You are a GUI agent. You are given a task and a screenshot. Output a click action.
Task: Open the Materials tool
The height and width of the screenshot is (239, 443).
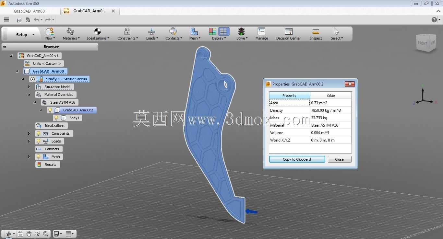tap(71, 34)
